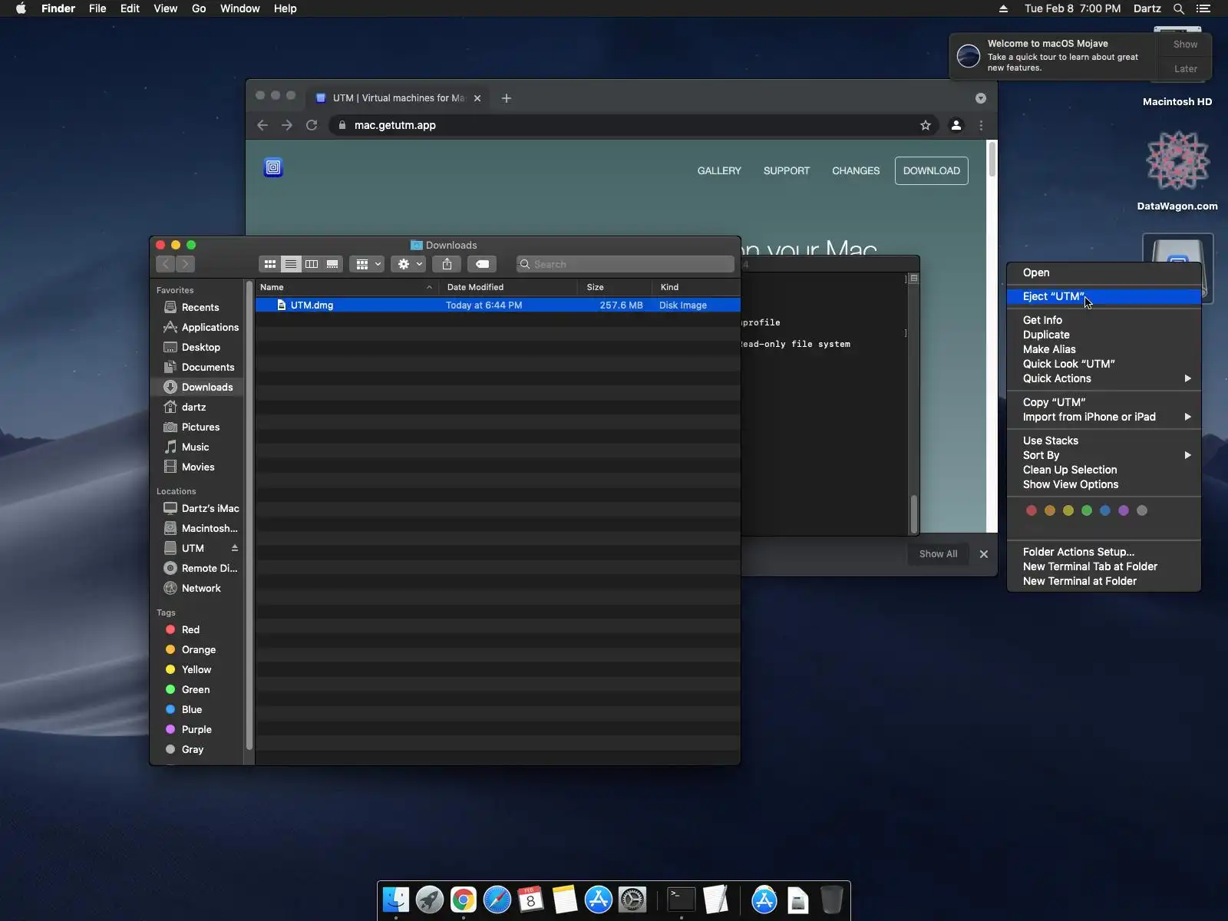This screenshot has height=921, width=1228.
Task: Choose Make Alias from context menu
Action: (x=1104, y=349)
